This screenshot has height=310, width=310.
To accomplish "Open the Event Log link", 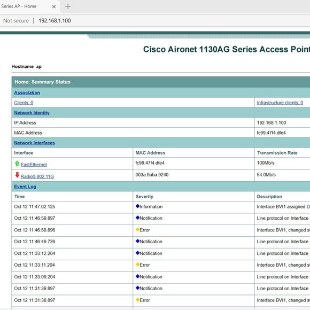I will click(25, 187).
